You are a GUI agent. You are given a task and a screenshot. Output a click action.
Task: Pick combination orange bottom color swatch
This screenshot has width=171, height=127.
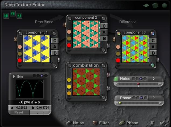[x=69, y=93]
